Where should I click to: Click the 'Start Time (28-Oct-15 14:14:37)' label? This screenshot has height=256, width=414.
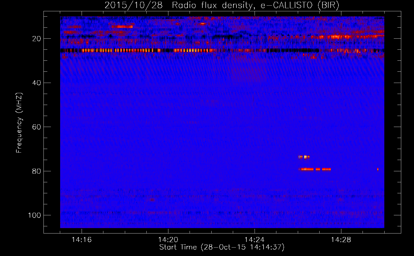point(222,247)
